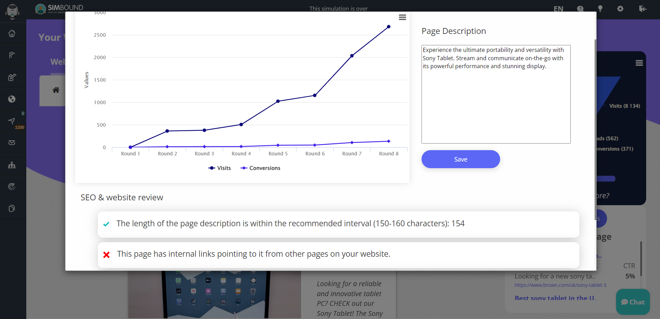This screenshot has width=660, height=319.
Task: Click the globe icon in the sidebar
Action: tap(12, 99)
